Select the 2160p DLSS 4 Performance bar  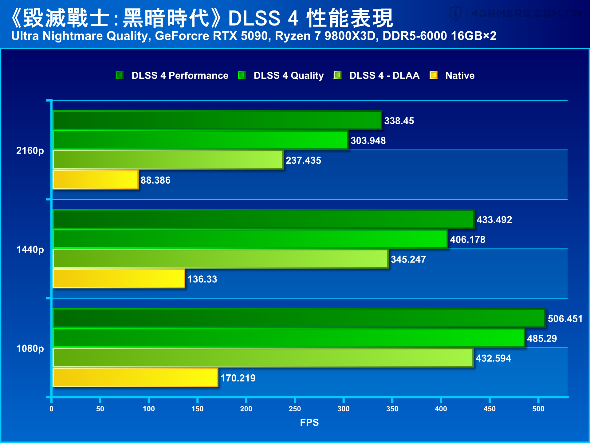(217, 120)
